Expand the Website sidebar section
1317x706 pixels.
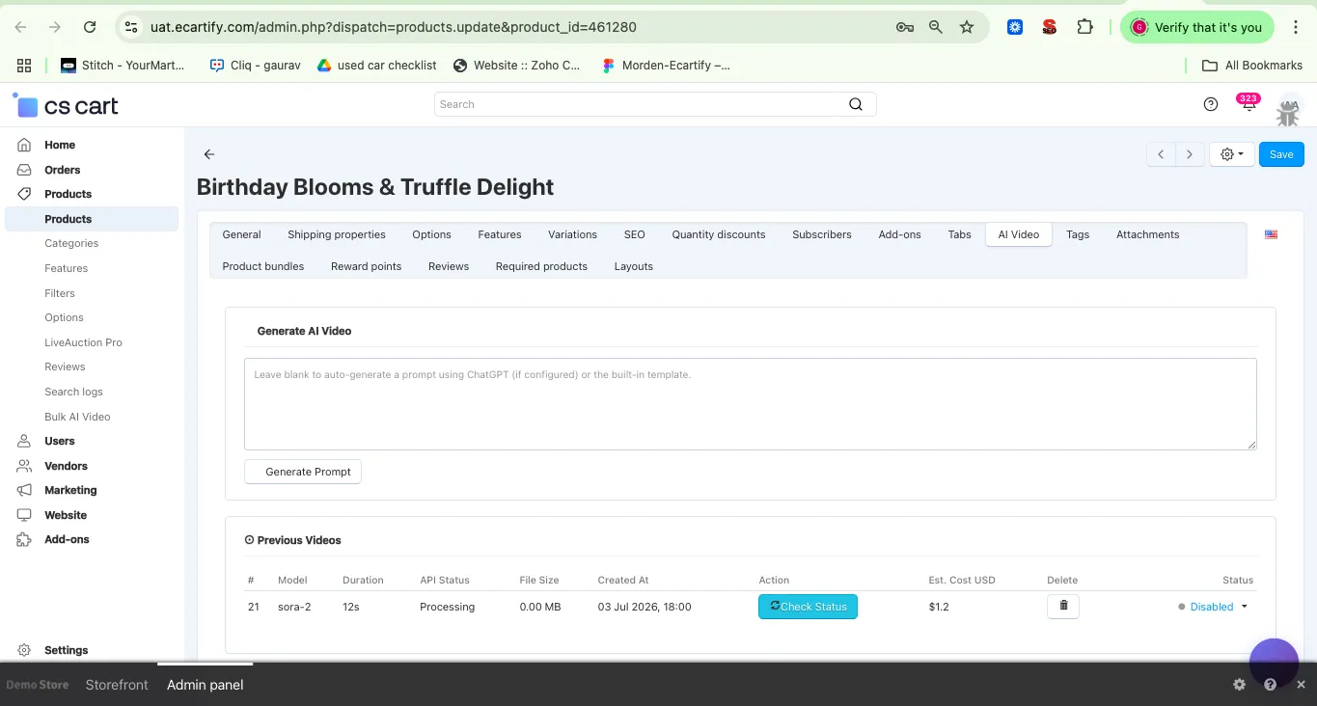pyautogui.click(x=66, y=515)
